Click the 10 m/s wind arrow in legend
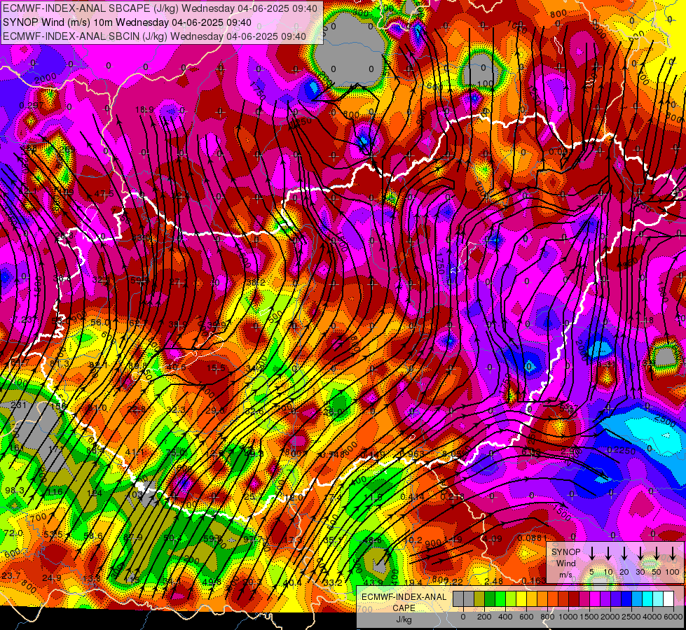Viewport: 686px width, 630px height. 608,554
